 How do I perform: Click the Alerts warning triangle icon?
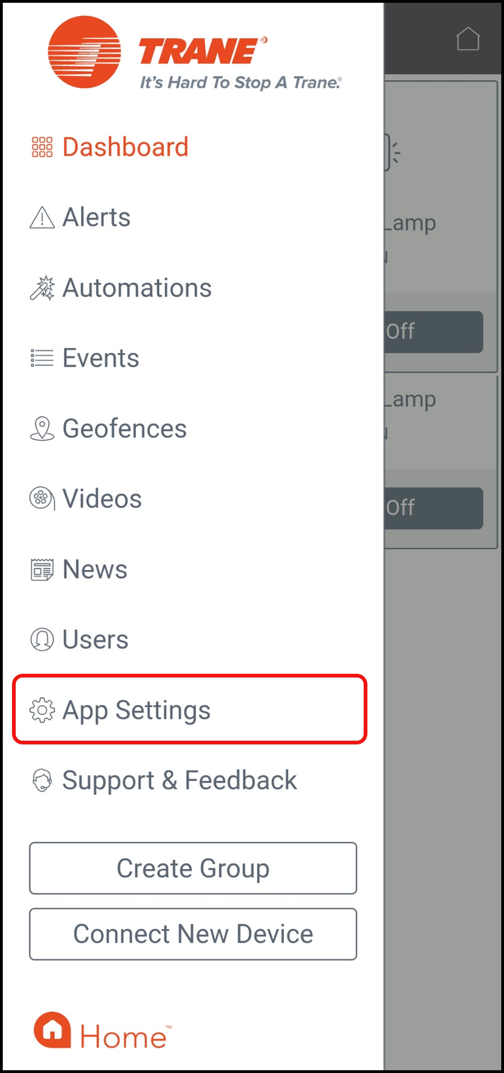coord(42,217)
